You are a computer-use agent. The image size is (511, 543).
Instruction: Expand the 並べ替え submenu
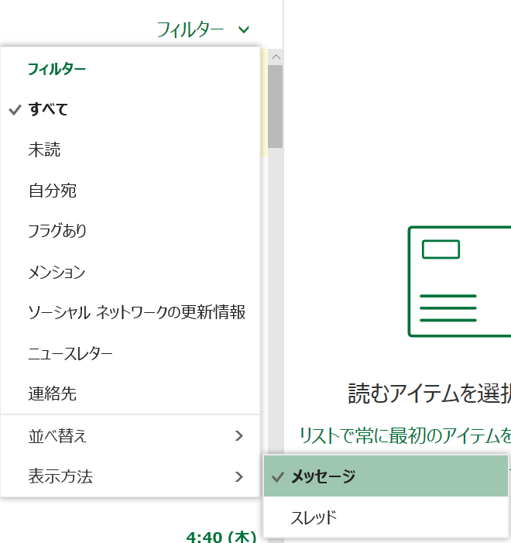coord(130,435)
